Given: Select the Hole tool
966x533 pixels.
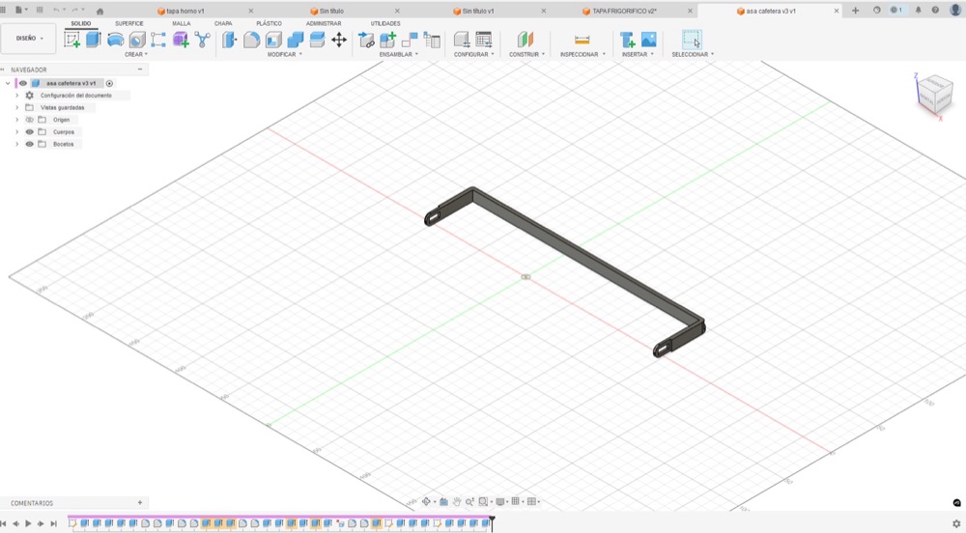Looking at the screenshot, I should click(137, 40).
